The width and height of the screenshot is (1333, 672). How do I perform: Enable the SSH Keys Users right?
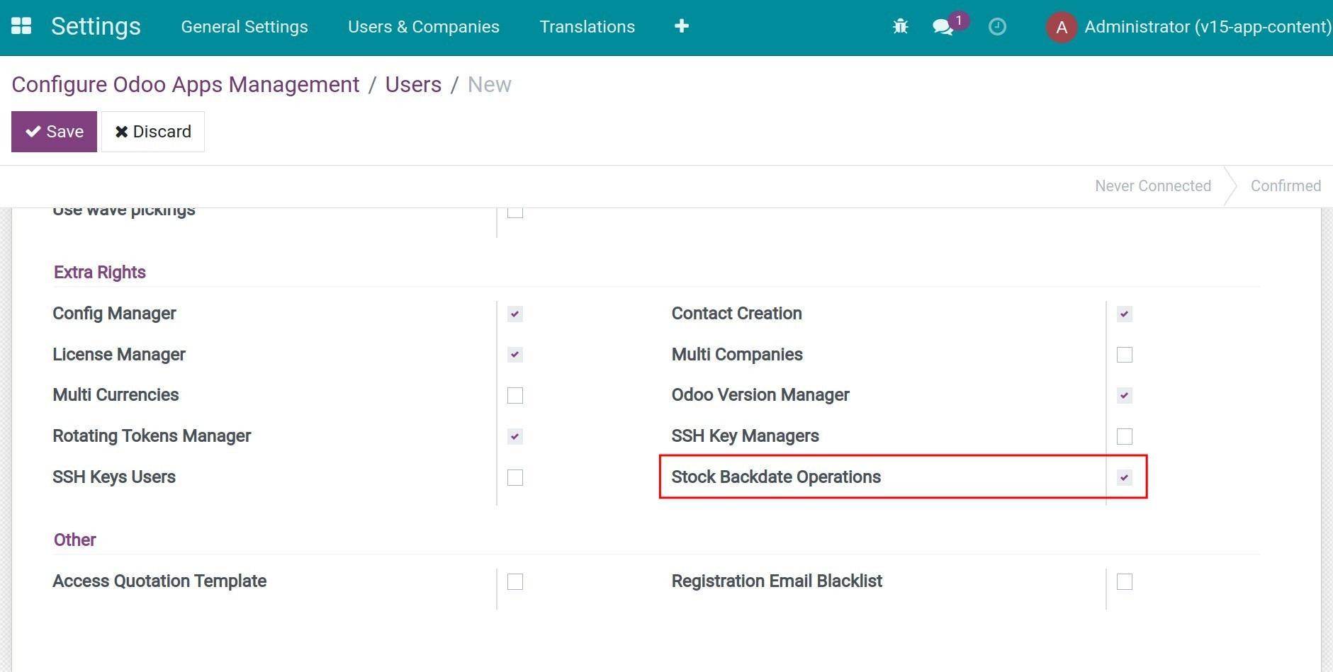click(x=514, y=477)
